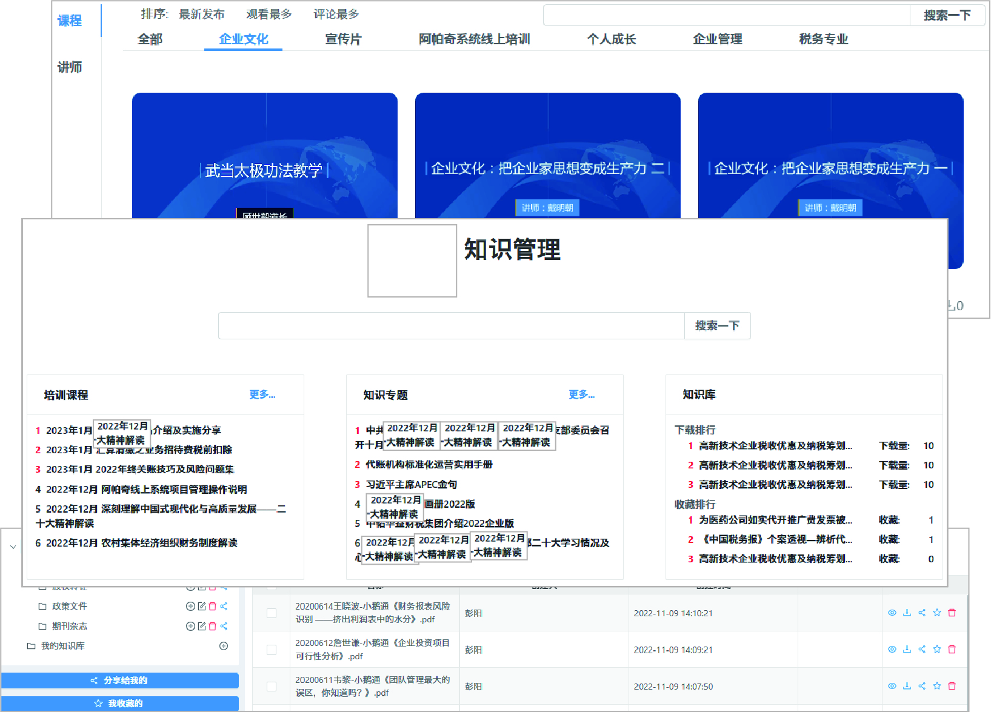Collapse the tree using left chevron arrow

pyautogui.click(x=13, y=547)
